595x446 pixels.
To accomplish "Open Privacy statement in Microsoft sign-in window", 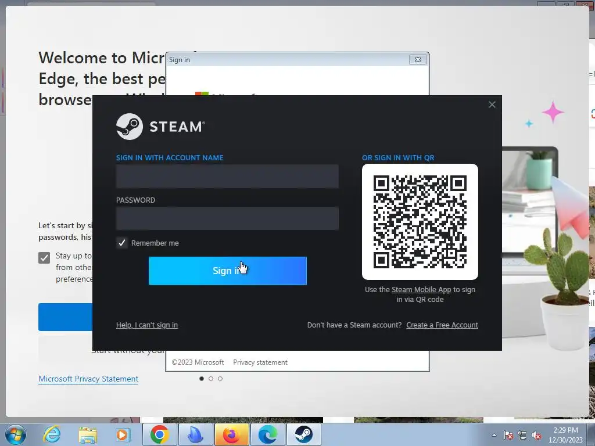I will (260, 362).
